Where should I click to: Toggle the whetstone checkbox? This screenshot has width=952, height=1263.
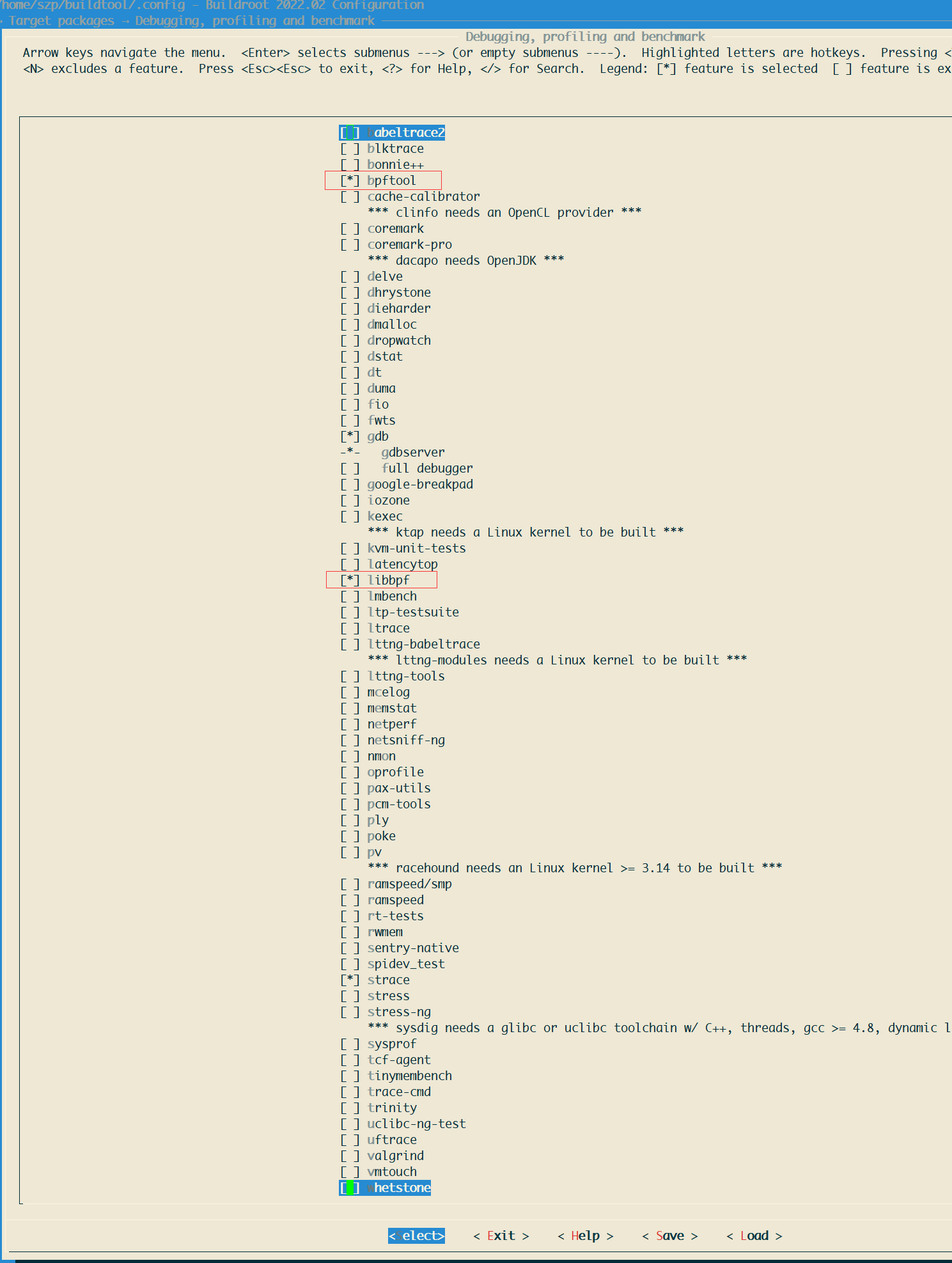tap(350, 1188)
